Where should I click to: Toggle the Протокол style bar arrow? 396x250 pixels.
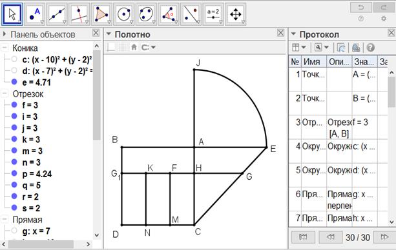293,34
